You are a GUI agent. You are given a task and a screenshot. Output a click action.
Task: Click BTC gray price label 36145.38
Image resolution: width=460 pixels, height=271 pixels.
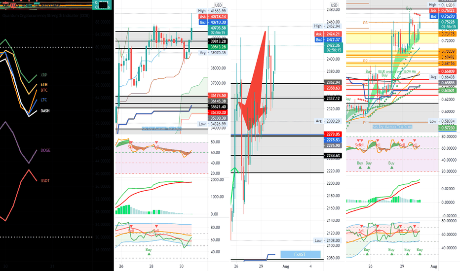[217, 101]
